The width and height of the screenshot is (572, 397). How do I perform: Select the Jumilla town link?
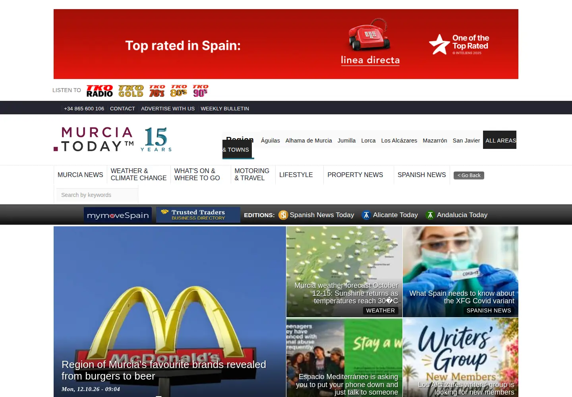point(347,141)
